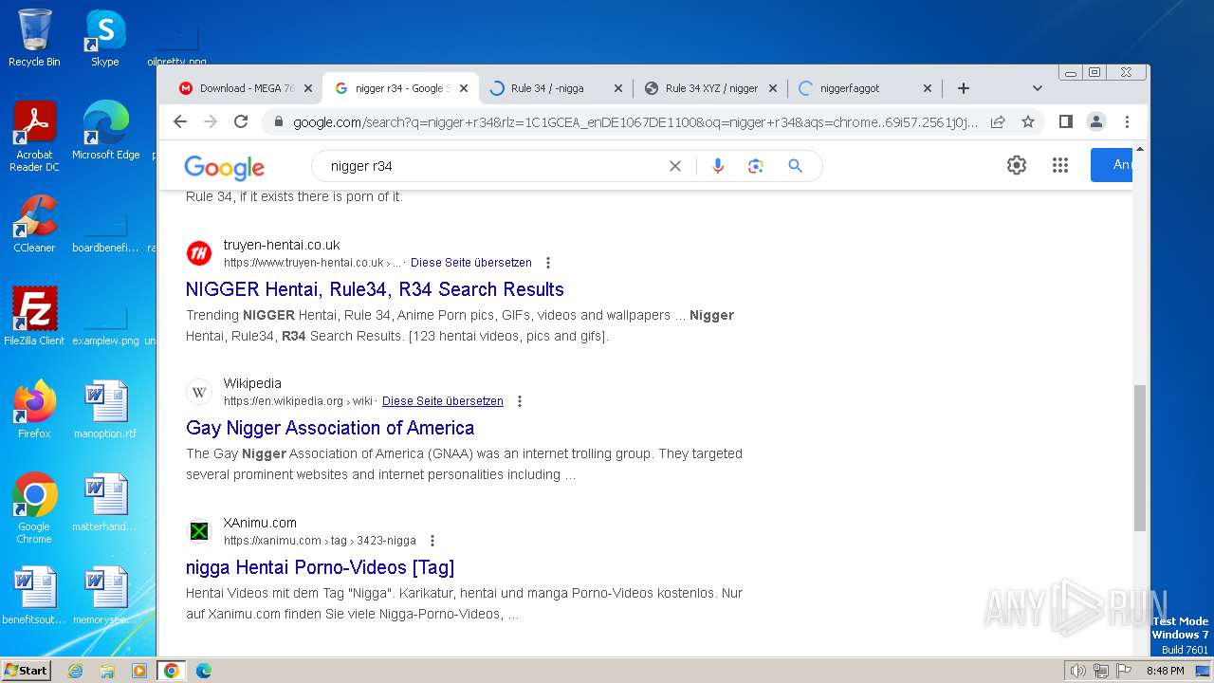
Task: Open the Google apps grid
Action: [1060, 165]
